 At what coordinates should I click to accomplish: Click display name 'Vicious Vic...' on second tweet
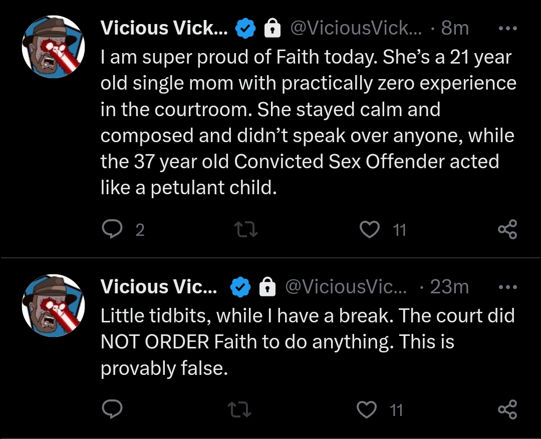(159, 286)
